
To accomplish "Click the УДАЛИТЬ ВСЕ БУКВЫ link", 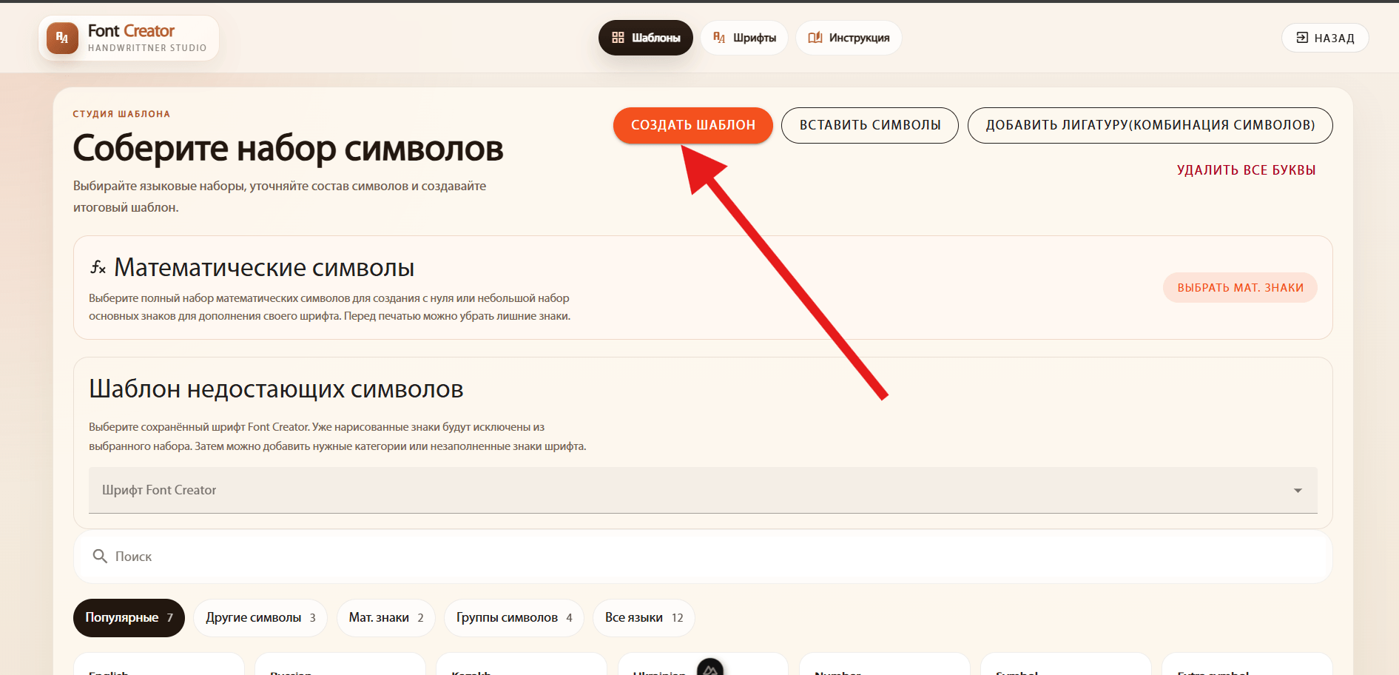I will (x=1247, y=170).
